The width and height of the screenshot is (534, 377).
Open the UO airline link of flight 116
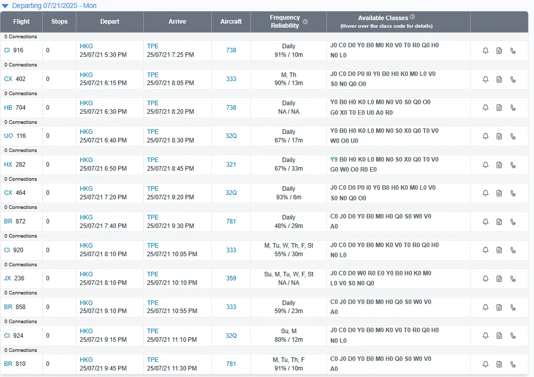click(9, 136)
